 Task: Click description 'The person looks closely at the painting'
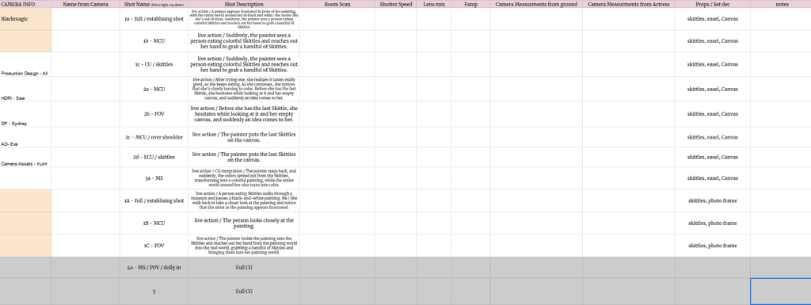tap(244, 223)
